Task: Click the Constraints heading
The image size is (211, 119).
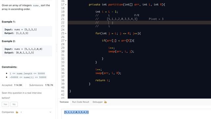Action: coord(10,67)
